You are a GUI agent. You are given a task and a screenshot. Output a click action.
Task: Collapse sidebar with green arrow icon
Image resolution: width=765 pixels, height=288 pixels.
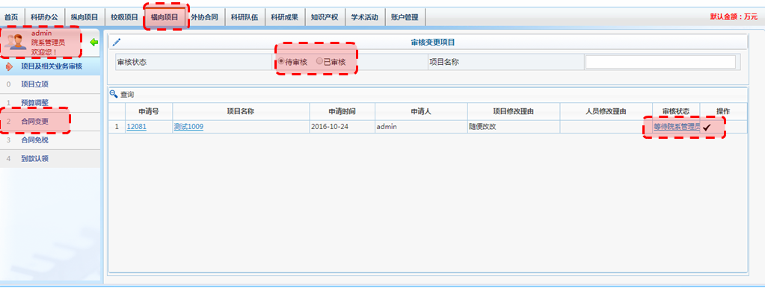[94, 43]
